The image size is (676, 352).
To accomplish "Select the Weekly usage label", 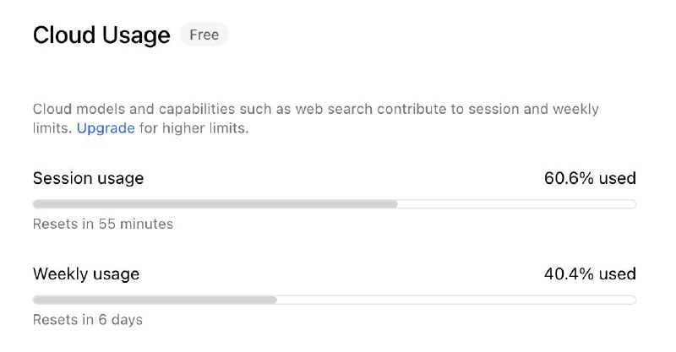I will pos(86,274).
